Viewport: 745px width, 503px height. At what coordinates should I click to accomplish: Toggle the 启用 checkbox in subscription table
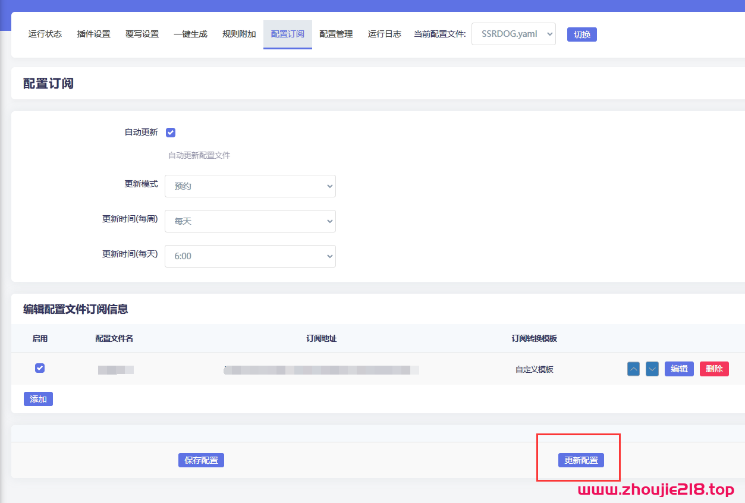coord(39,368)
